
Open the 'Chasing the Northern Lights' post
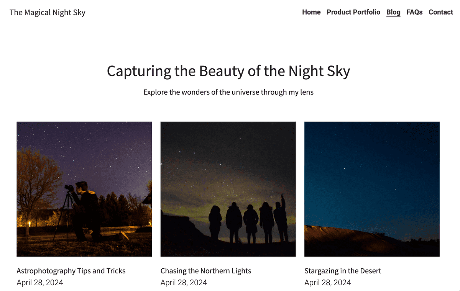pos(205,271)
